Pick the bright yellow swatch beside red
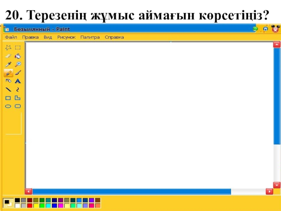Screen dimensions: 281x211 (x=36, y=205)
